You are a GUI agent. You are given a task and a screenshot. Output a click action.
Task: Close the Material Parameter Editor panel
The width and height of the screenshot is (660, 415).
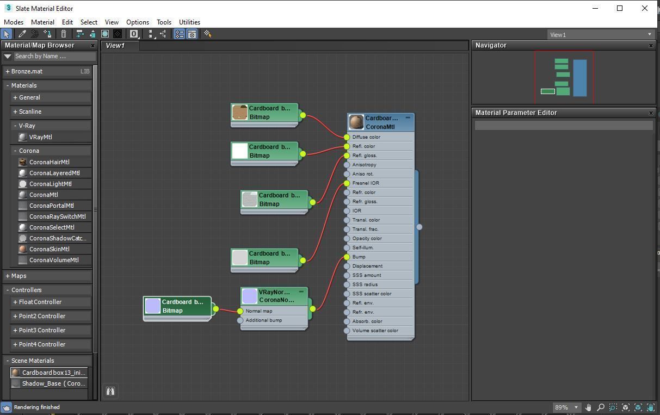pyautogui.click(x=651, y=113)
